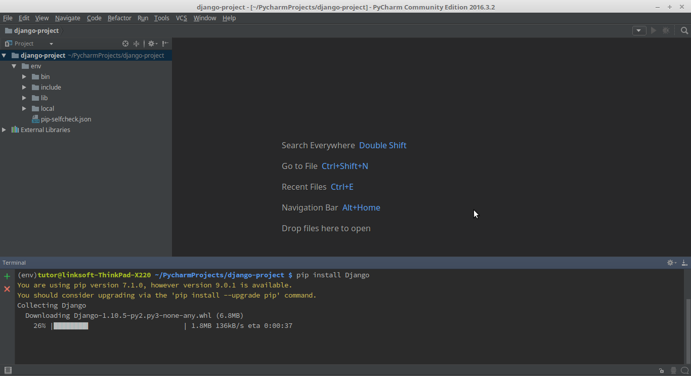
Task: Toggle the django-project root folder selection
Action: (42, 55)
